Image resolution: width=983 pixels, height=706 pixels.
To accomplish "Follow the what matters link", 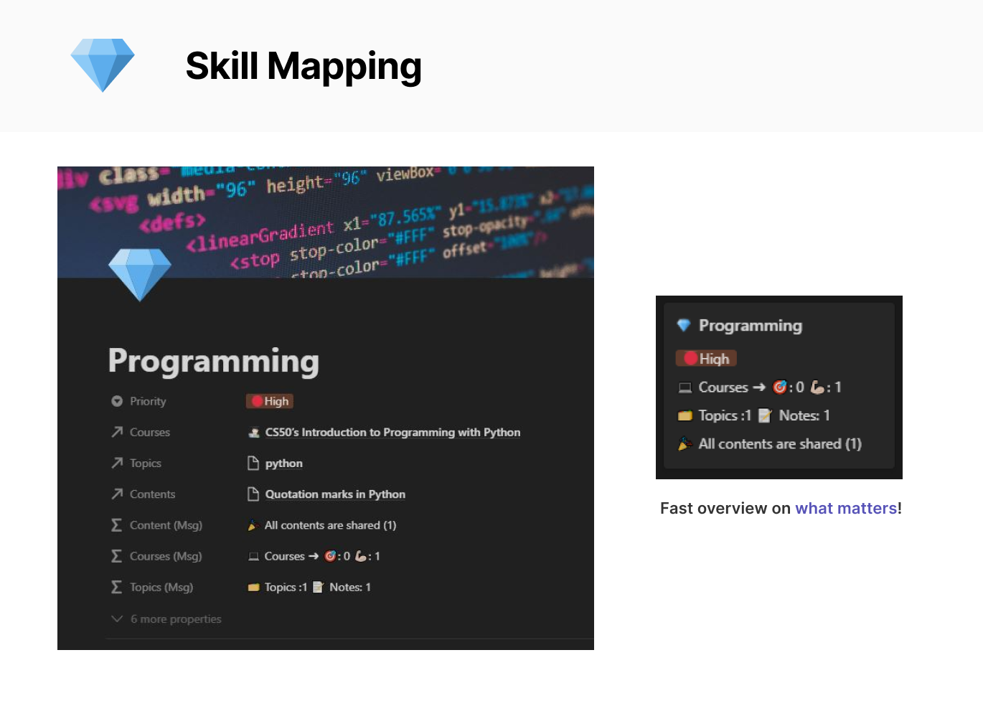I will (x=846, y=508).
